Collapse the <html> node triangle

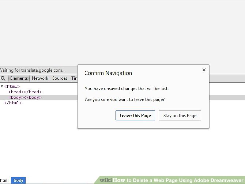pos(2,86)
